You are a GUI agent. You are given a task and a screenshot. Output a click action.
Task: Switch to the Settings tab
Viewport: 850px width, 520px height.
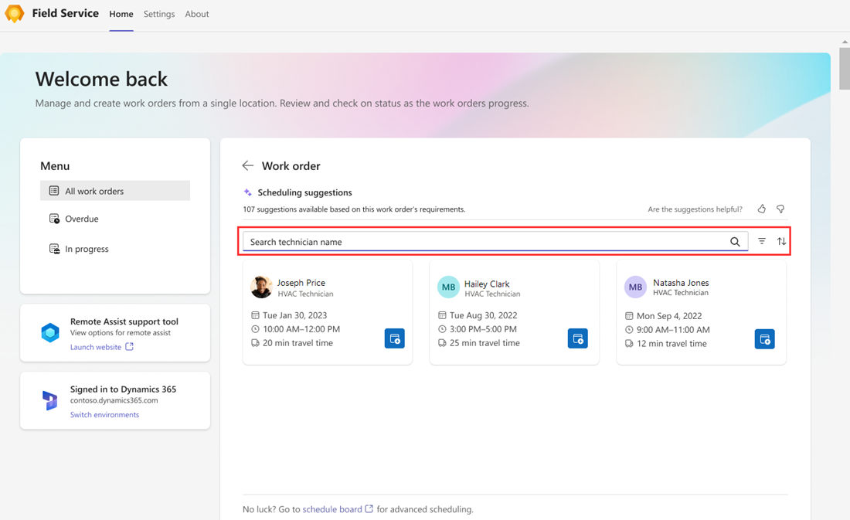click(159, 14)
